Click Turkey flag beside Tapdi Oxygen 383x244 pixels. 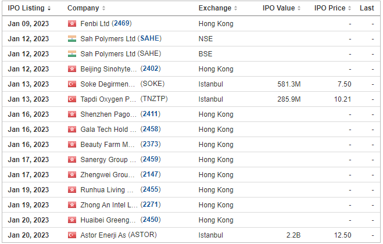point(72,99)
